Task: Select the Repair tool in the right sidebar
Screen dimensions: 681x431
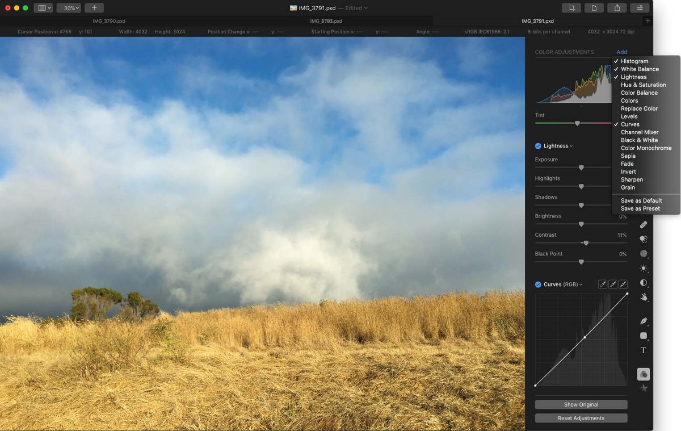Action: pos(644,224)
